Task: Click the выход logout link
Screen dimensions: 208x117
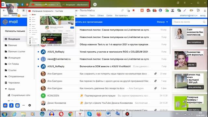Action: point(203,16)
